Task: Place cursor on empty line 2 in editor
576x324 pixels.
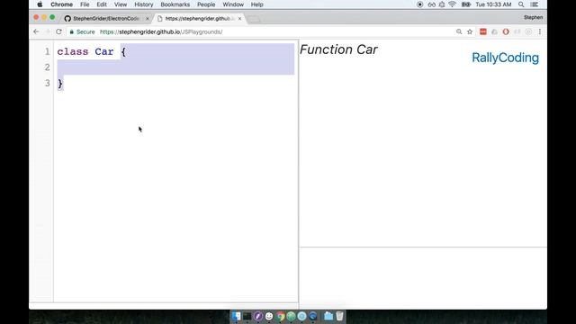Action: click(x=175, y=67)
